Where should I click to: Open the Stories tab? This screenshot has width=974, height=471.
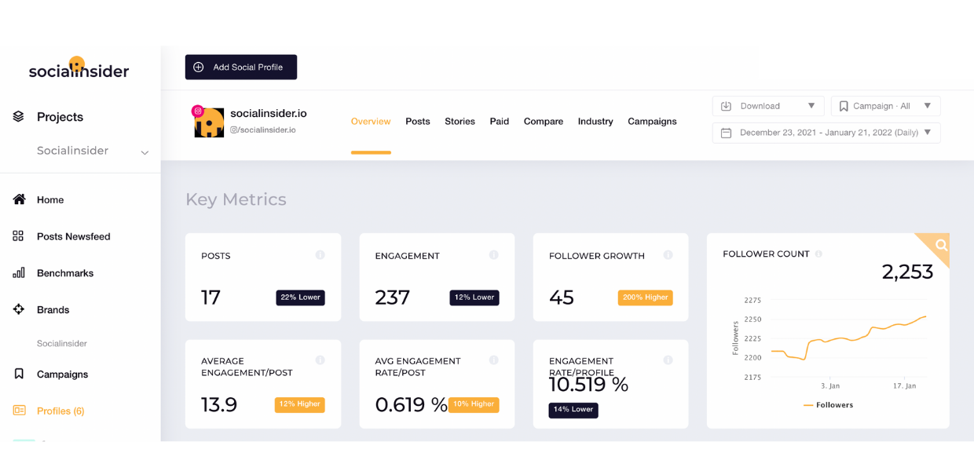click(460, 122)
